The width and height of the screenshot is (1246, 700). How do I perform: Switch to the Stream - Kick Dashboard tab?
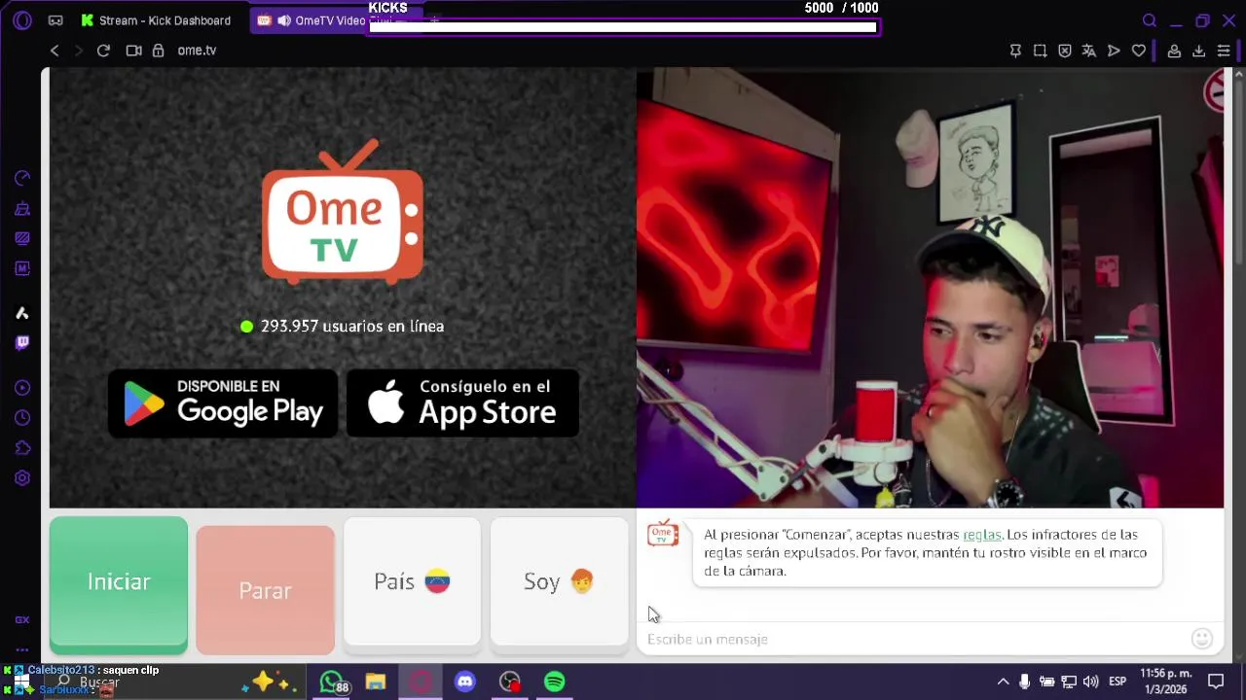pos(156,20)
